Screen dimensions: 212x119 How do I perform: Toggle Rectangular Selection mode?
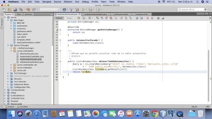tap(115, 18)
